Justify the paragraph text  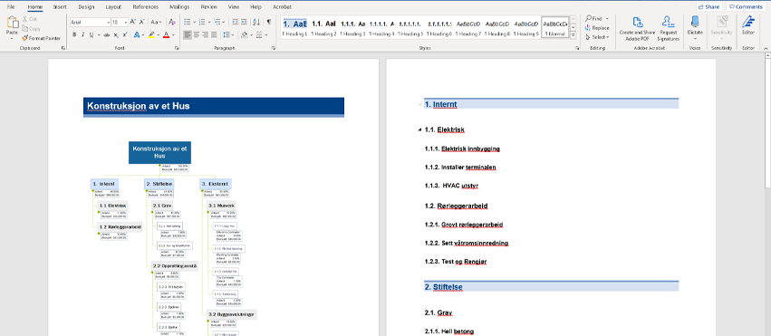tap(214, 35)
